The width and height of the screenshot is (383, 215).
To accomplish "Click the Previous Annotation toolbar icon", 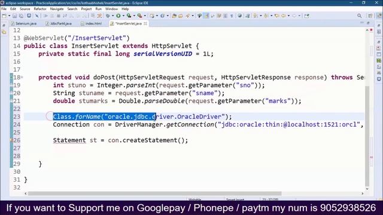I will [x=266, y=16].
